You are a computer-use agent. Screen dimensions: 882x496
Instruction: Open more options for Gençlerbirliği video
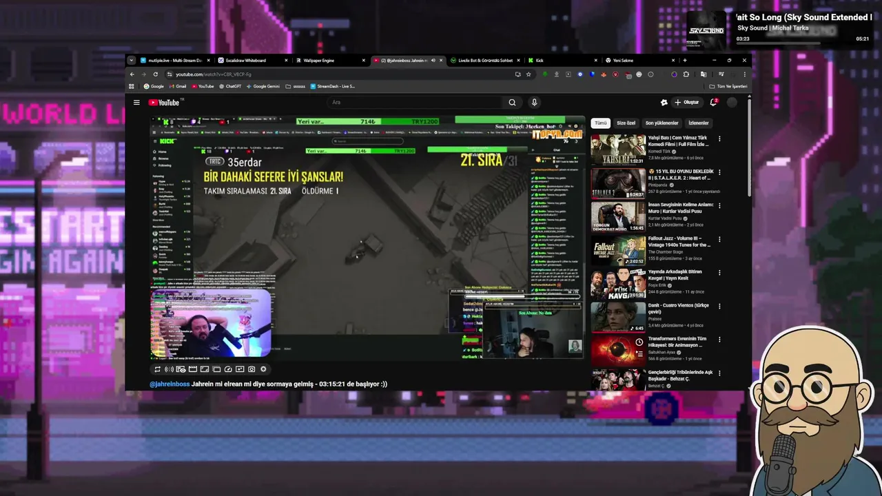[x=719, y=373]
